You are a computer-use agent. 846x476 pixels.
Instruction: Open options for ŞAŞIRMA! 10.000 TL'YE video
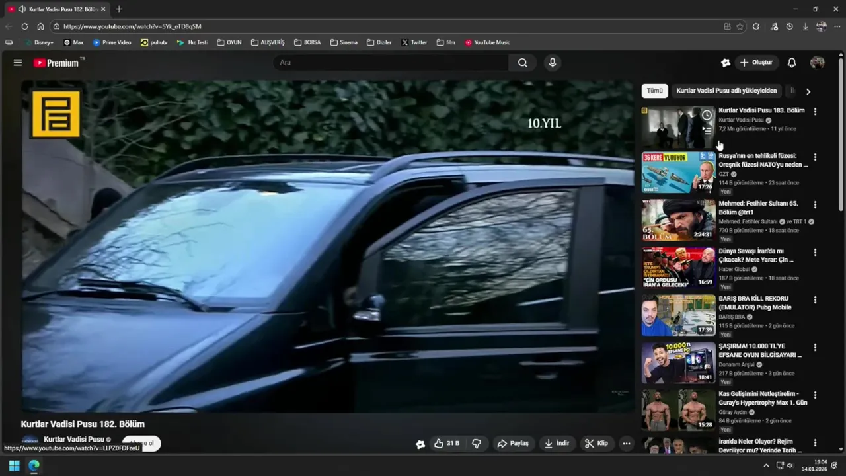(815, 348)
